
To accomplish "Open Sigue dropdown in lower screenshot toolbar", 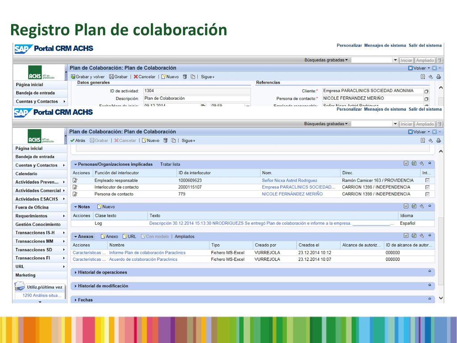I will [188, 141].
